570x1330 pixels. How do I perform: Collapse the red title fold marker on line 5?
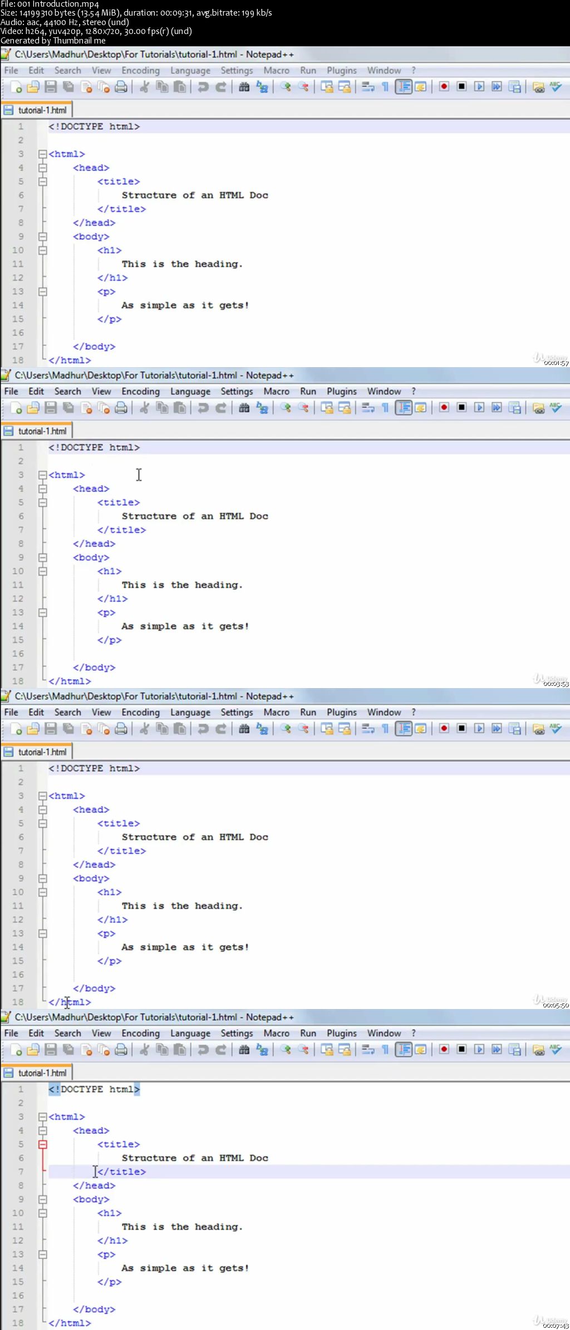(x=42, y=1144)
